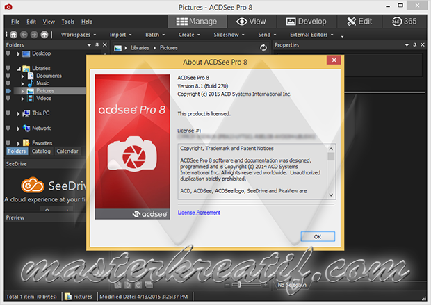Expand the Desktop tree node

click(18, 54)
